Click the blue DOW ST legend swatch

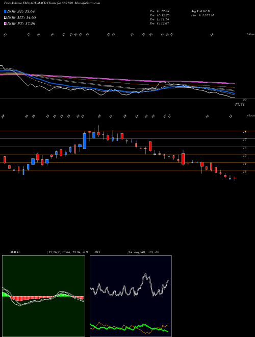pos(5,11)
